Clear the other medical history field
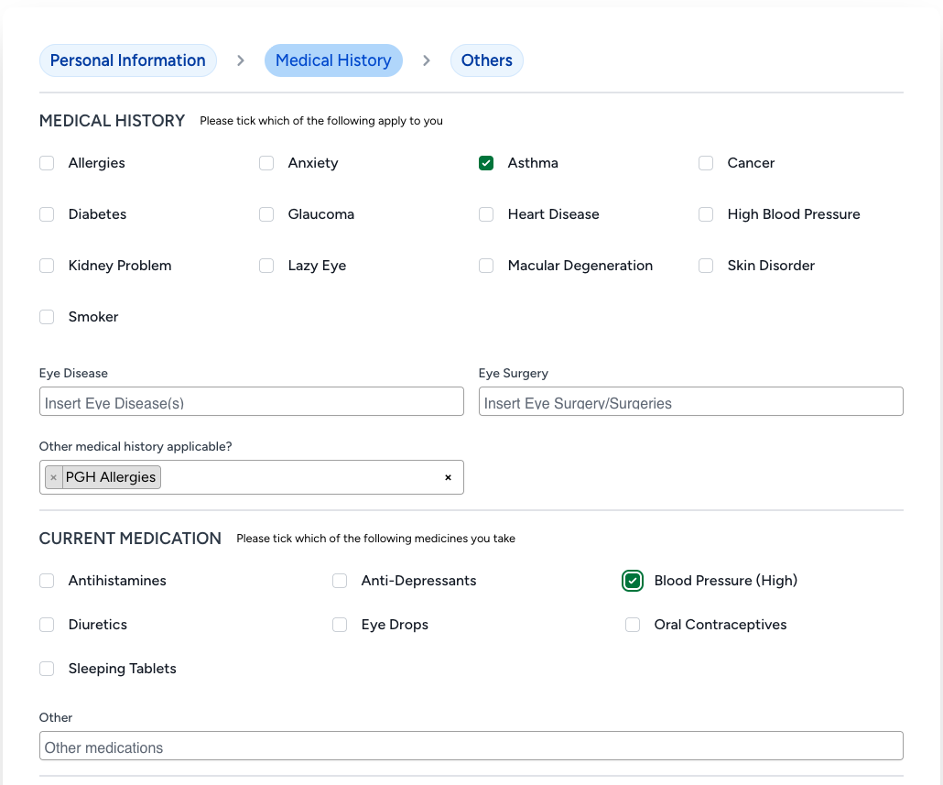 pyautogui.click(x=448, y=477)
